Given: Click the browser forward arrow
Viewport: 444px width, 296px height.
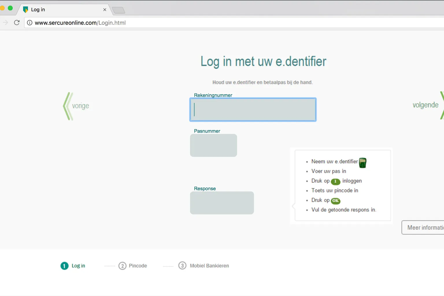Looking at the screenshot, I should coord(5,23).
